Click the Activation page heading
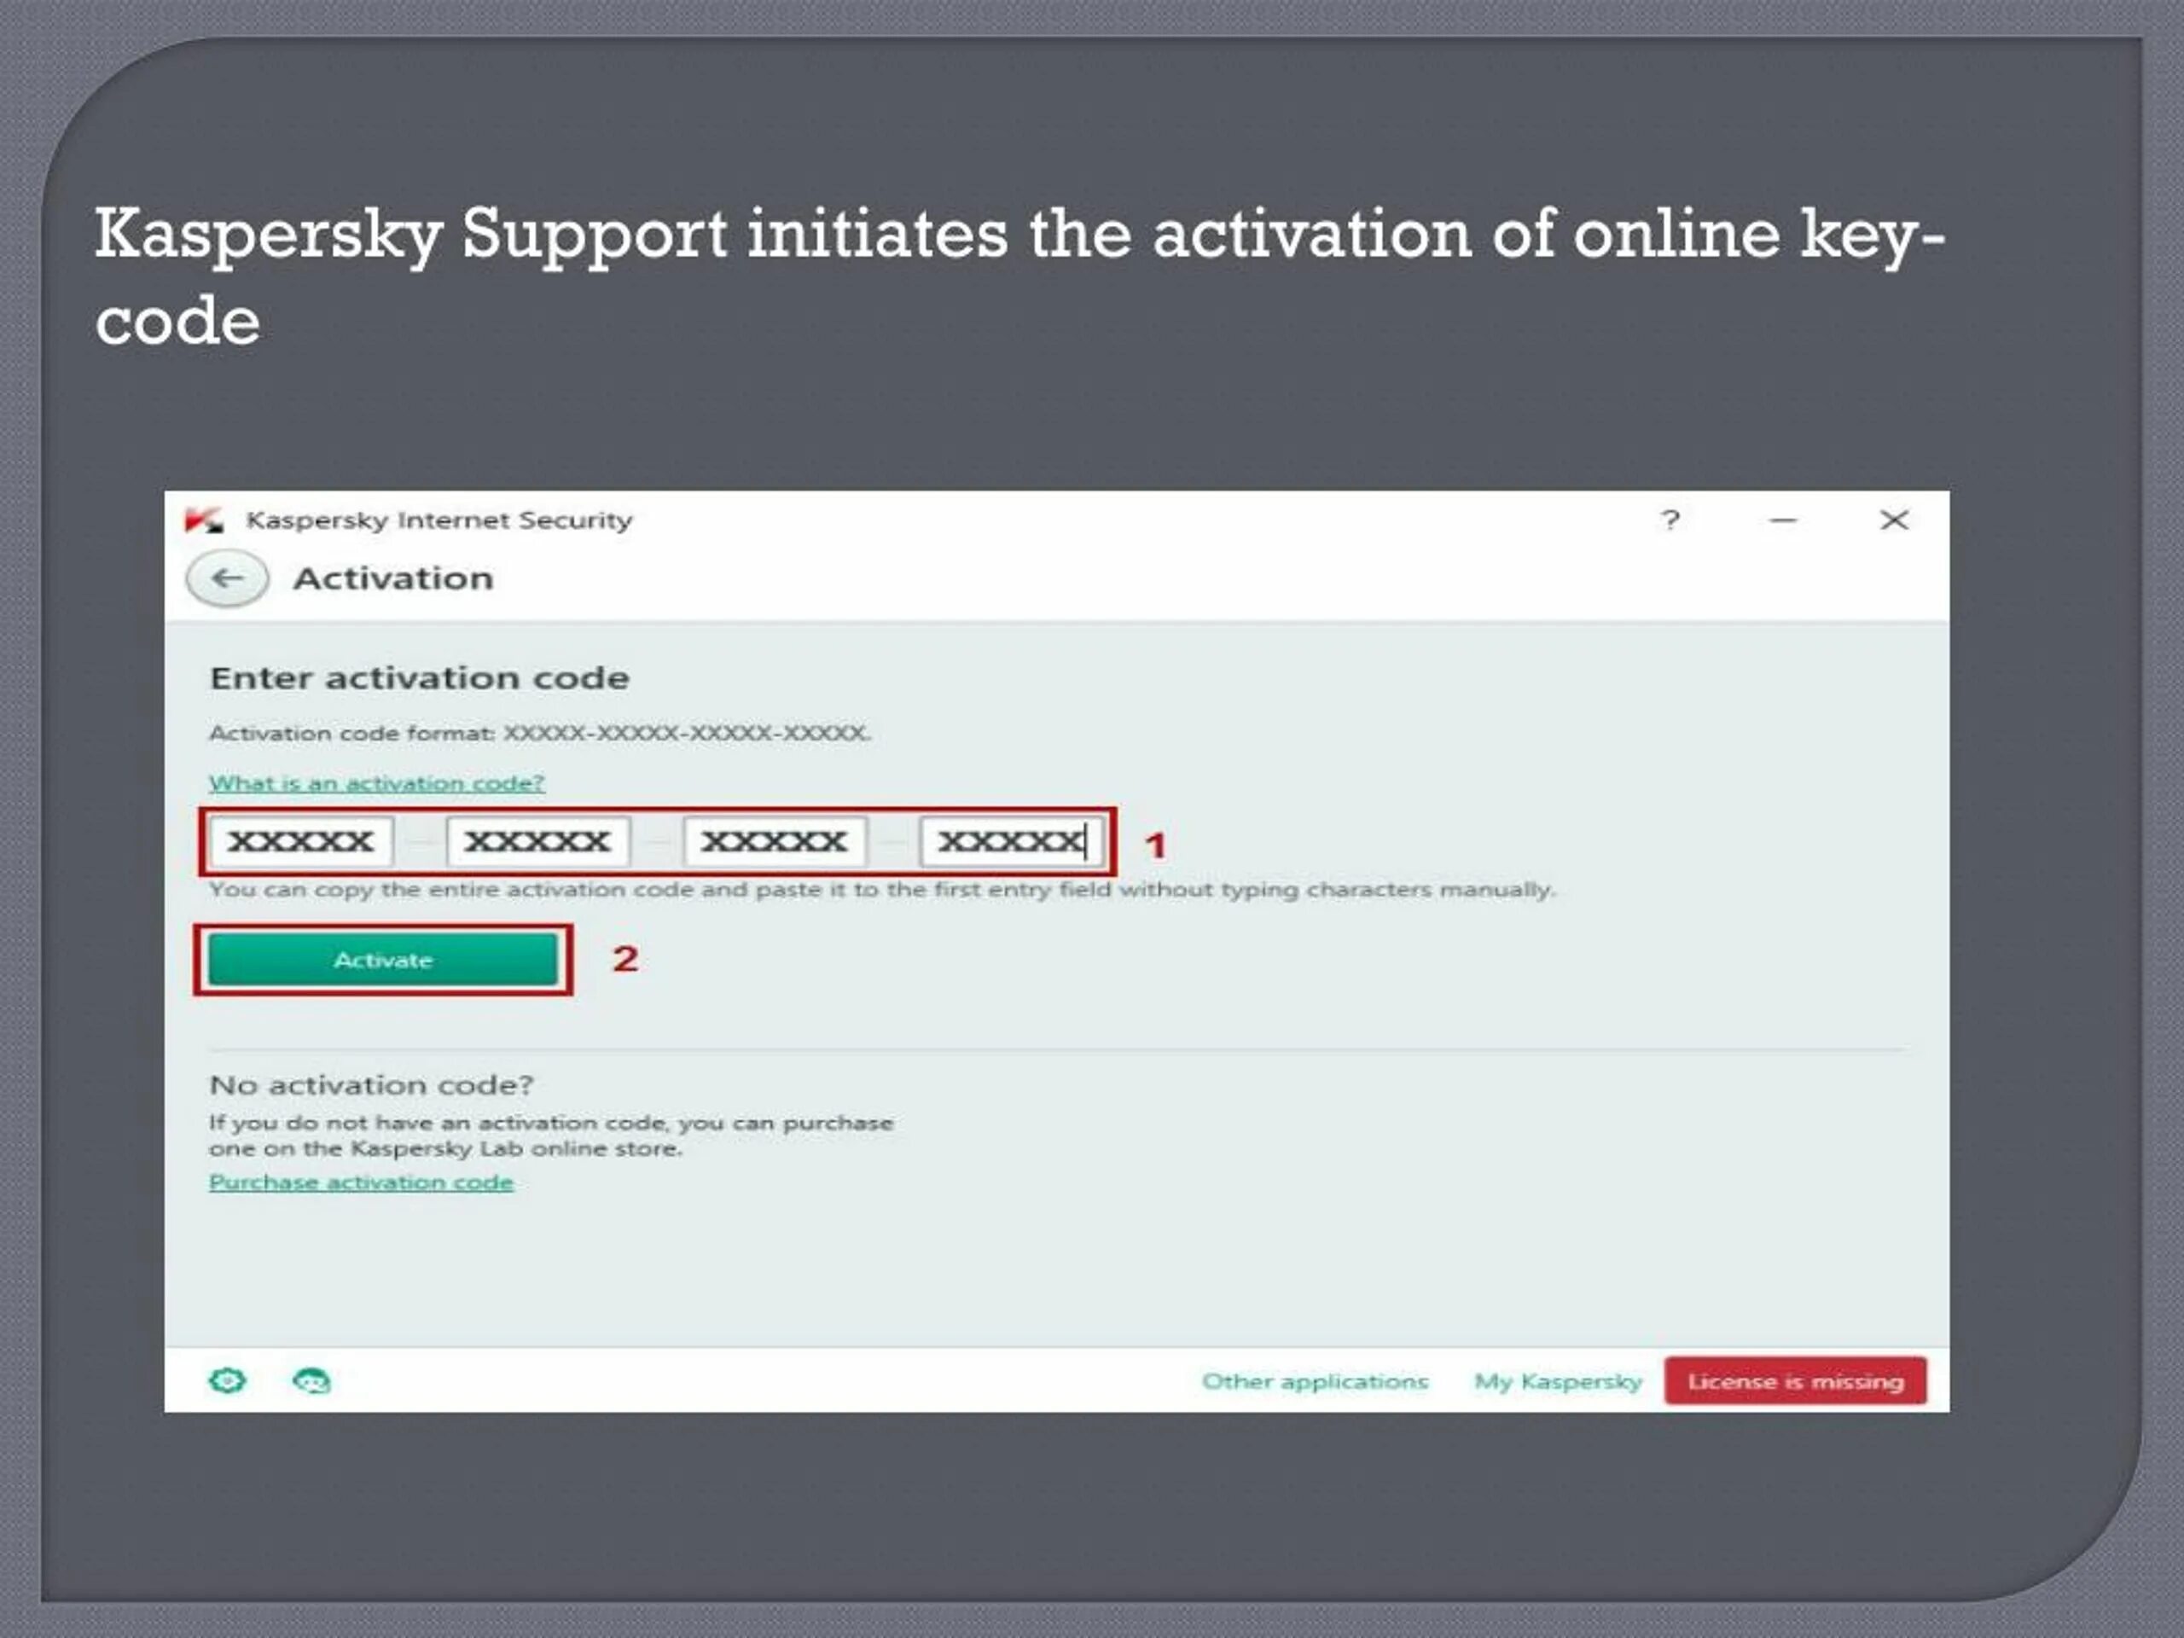 393,578
